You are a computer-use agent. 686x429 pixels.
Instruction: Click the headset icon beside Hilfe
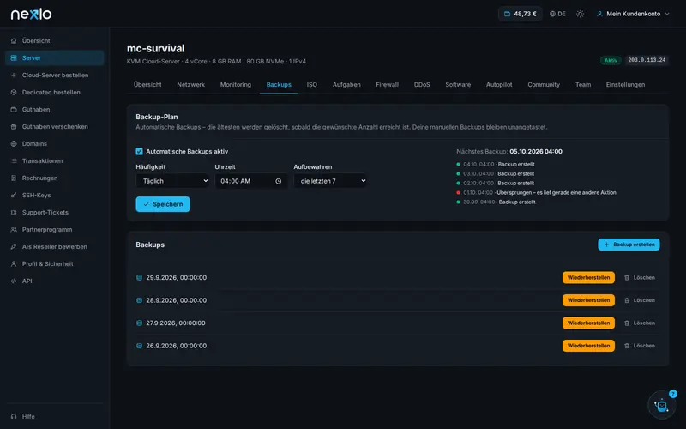14,416
